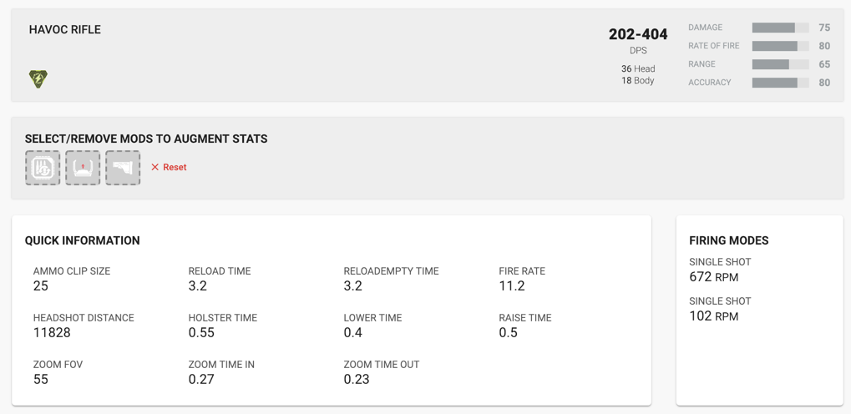
Task: Select the hop-up ammo mod slot
Action: click(x=43, y=168)
